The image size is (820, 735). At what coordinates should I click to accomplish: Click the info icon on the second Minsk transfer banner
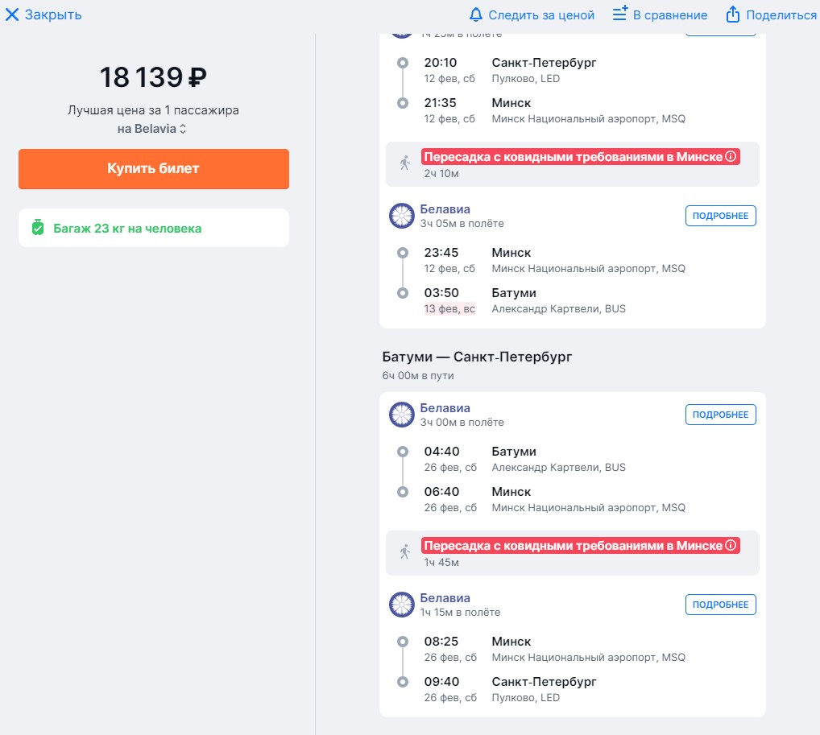(x=731, y=545)
